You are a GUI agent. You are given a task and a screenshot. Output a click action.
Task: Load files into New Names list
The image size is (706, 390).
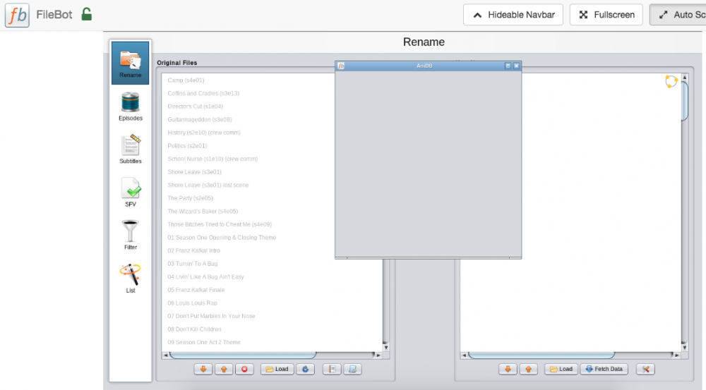point(561,370)
